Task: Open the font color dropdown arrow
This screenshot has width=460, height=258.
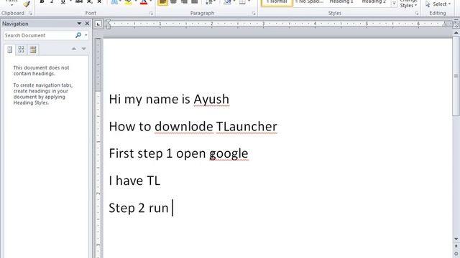Action: pyautogui.click(x=150, y=1)
